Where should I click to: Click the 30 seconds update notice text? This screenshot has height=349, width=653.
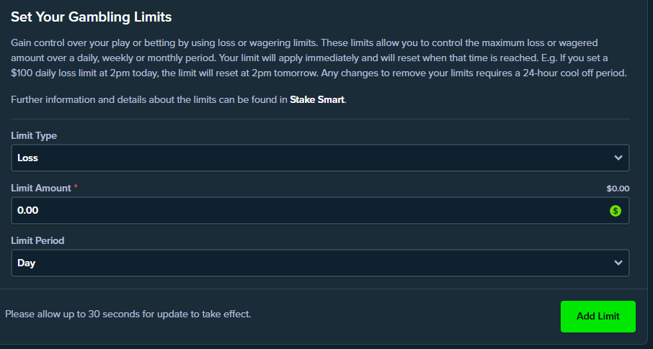point(128,314)
